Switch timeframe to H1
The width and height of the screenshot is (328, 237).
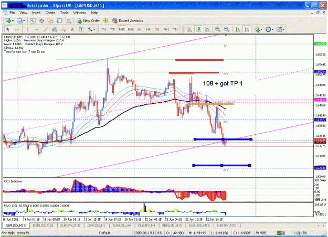[x=140, y=29]
